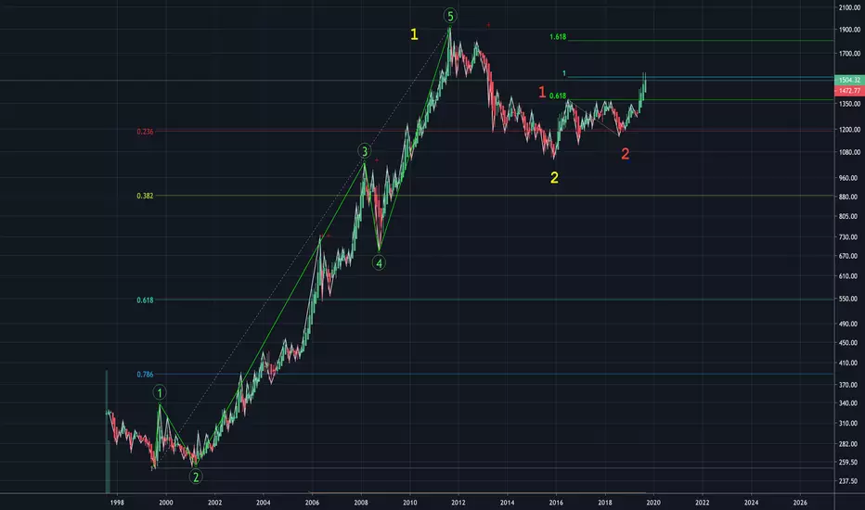Click the 2016 year on time axis

556,503
